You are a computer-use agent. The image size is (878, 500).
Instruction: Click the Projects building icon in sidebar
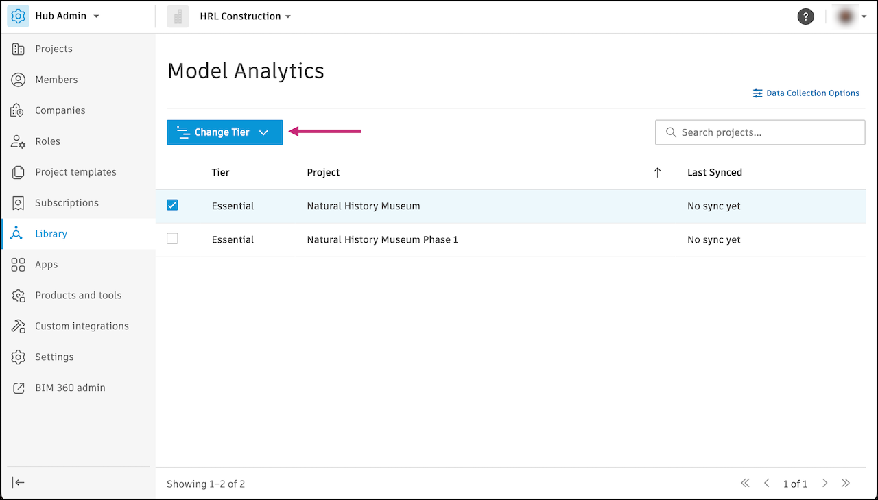19,49
